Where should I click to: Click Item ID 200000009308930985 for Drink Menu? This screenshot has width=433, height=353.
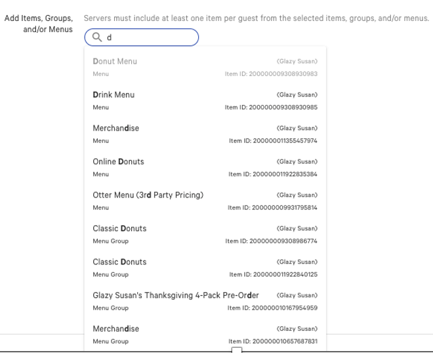[271, 107]
